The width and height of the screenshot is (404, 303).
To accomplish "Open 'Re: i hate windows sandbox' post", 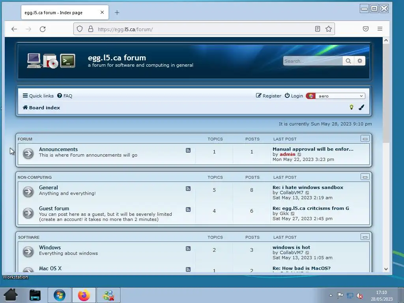I will coord(308,187).
